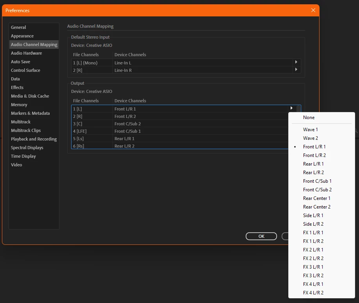Select output row 2 [R] Front L/R 2

pos(180,116)
